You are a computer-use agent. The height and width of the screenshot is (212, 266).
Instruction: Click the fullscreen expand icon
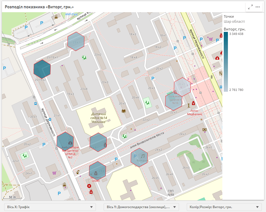250,7
